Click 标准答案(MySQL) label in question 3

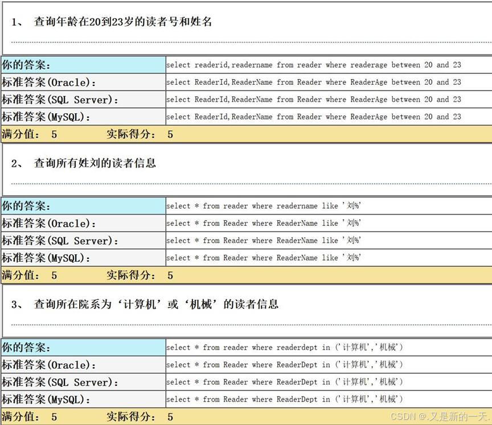pyautogui.click(x=46, y=399)
